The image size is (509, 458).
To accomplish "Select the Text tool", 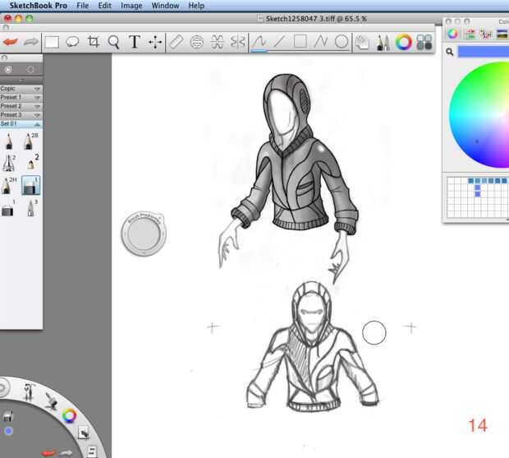I will tap(135, 41).
